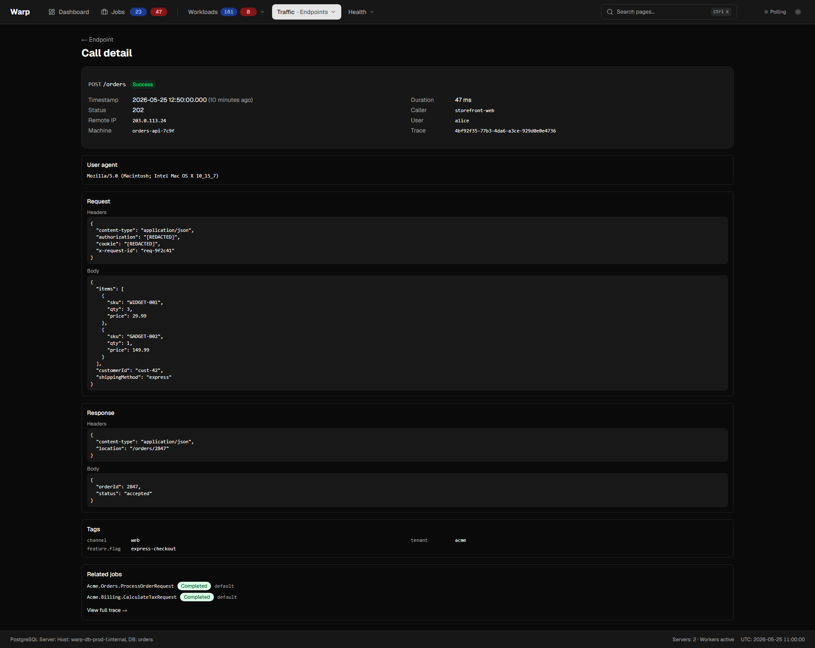
Task: Select the Mozilla/5.0 user agent string
Action: [x=153, y=176]
